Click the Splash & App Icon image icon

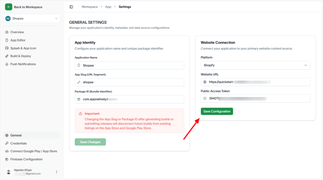[7, 48]
